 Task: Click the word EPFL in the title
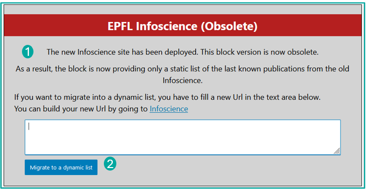(x=120, y=26)
